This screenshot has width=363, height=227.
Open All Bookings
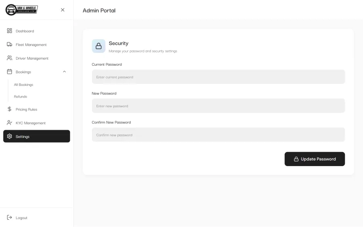click(24, 85)
